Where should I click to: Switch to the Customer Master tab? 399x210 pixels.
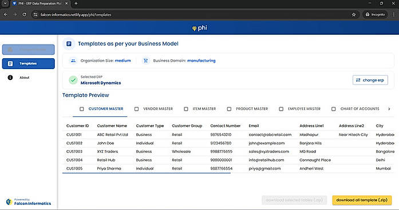(106, 109)
